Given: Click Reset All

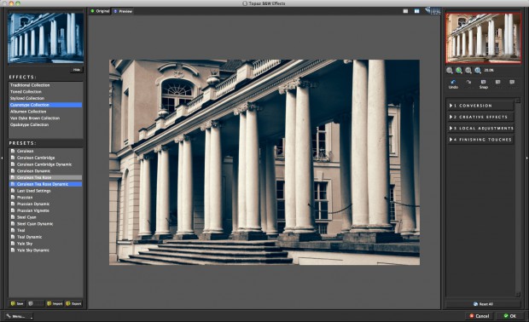Looking at the screenshot, I should tap(483, 304).
